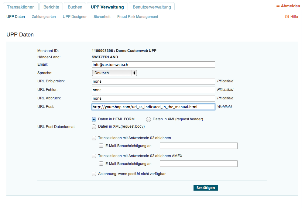Select Daten in HTML FORM radio button

[x=94, y=119]
